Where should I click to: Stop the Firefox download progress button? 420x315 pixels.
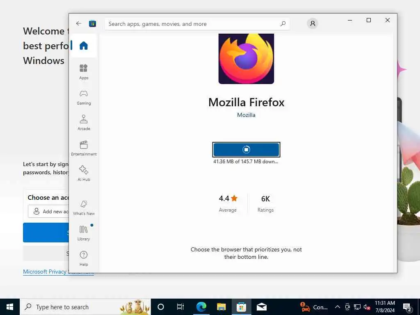[x=246, y=149]
